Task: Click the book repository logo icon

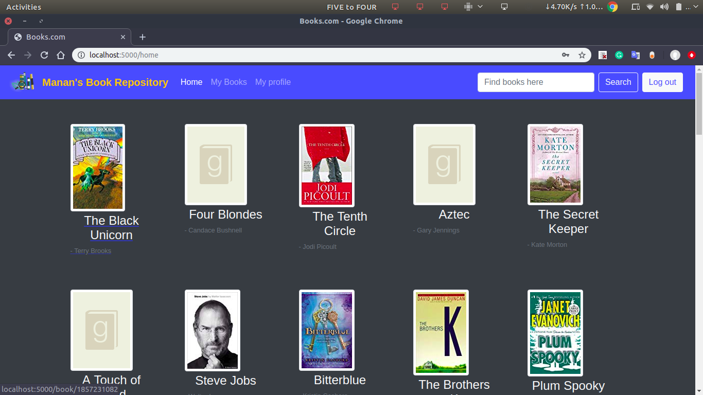Action: 23,82
